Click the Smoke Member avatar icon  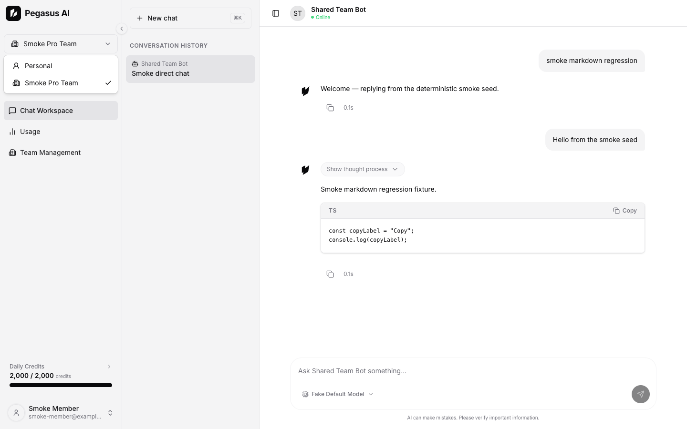pos(16,413)
